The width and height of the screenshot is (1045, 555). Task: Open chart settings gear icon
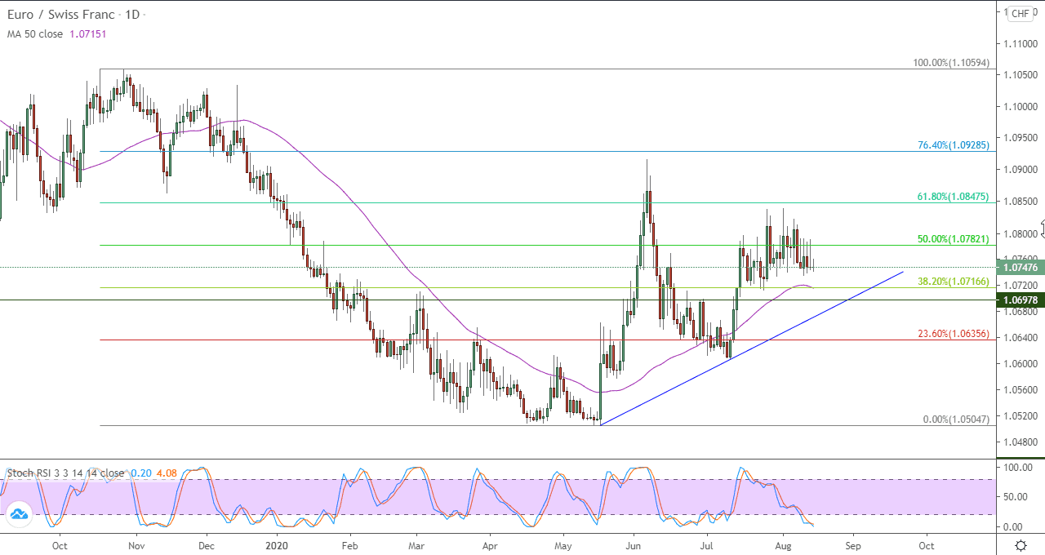[1021, 545]
